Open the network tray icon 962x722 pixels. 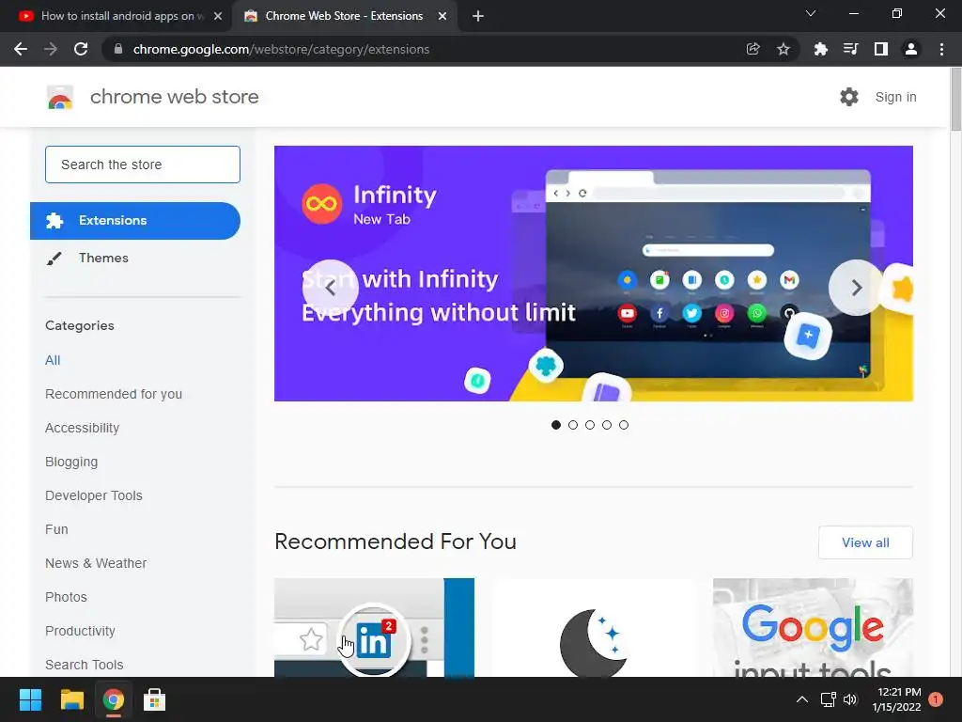[x=829, y=699]
